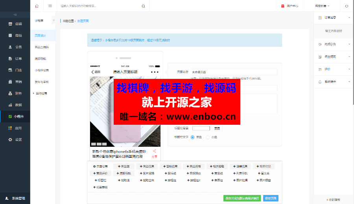The width and height of the screenshot is (354, 204).
Task: Select the 黑色 title text radio button
Action: (x=193, y=137)
